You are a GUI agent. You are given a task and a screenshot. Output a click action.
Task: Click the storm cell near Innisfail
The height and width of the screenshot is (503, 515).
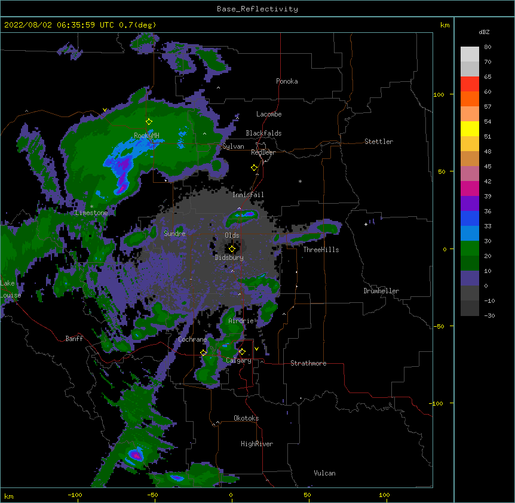[x=242, y=217]
